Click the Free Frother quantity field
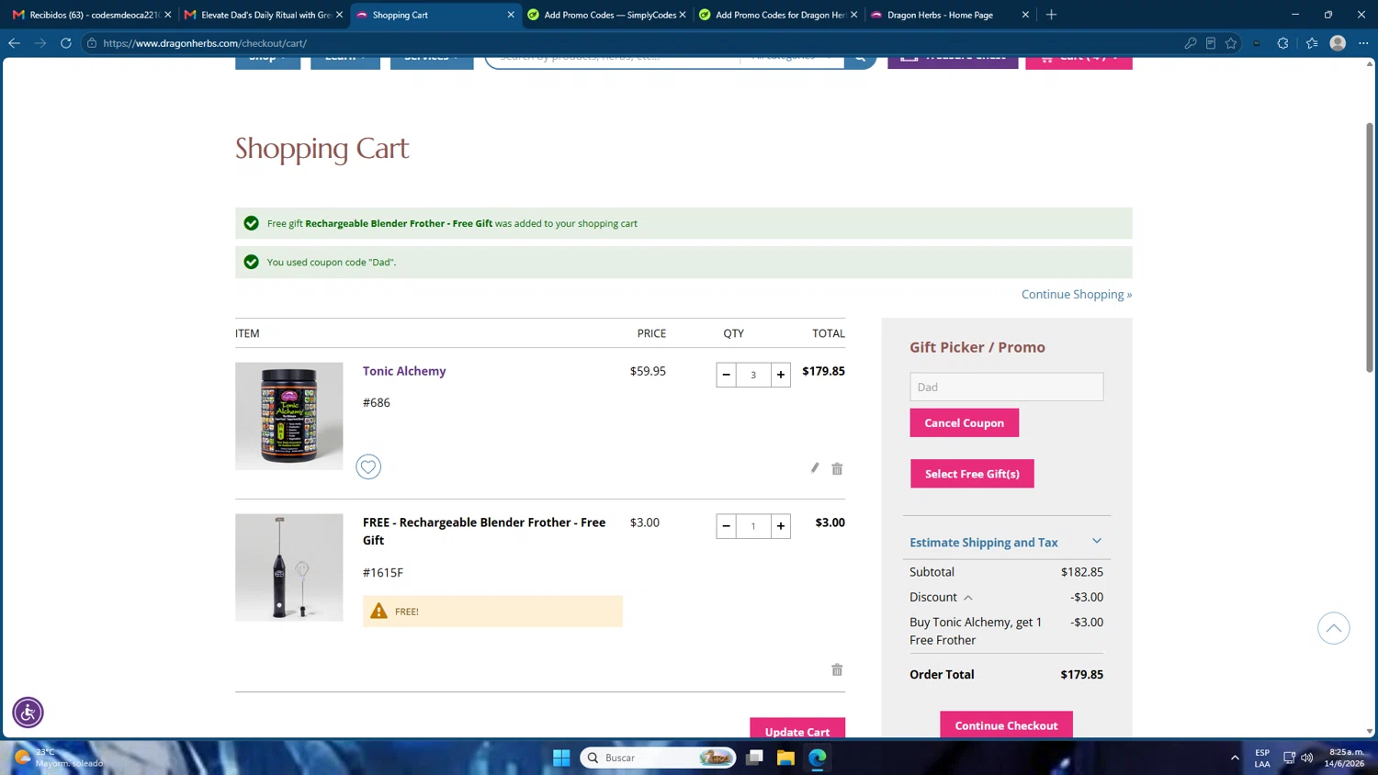The width and height of the screenshot is (1378, 775). 753,526
